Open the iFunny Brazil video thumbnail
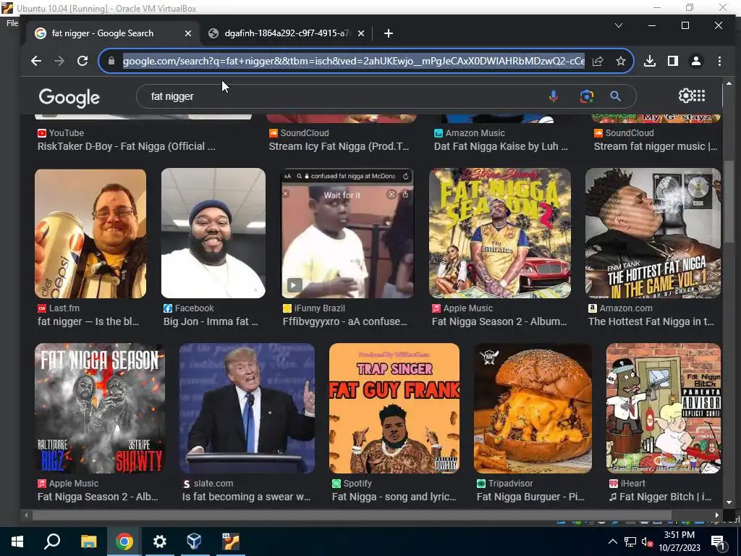Screen dimensions: 741x556 click(347, 233)
